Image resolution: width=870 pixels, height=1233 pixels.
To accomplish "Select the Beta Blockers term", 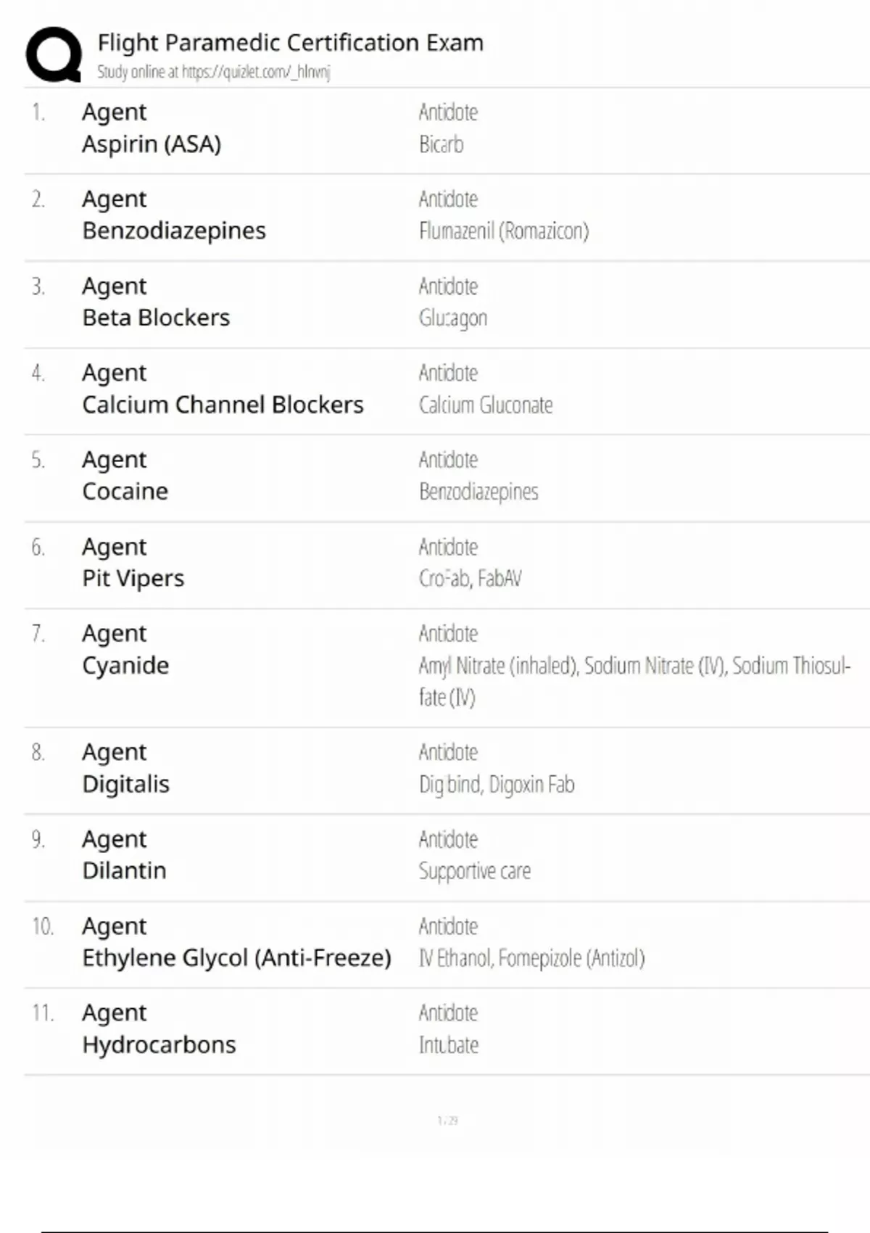I will 156,318.
